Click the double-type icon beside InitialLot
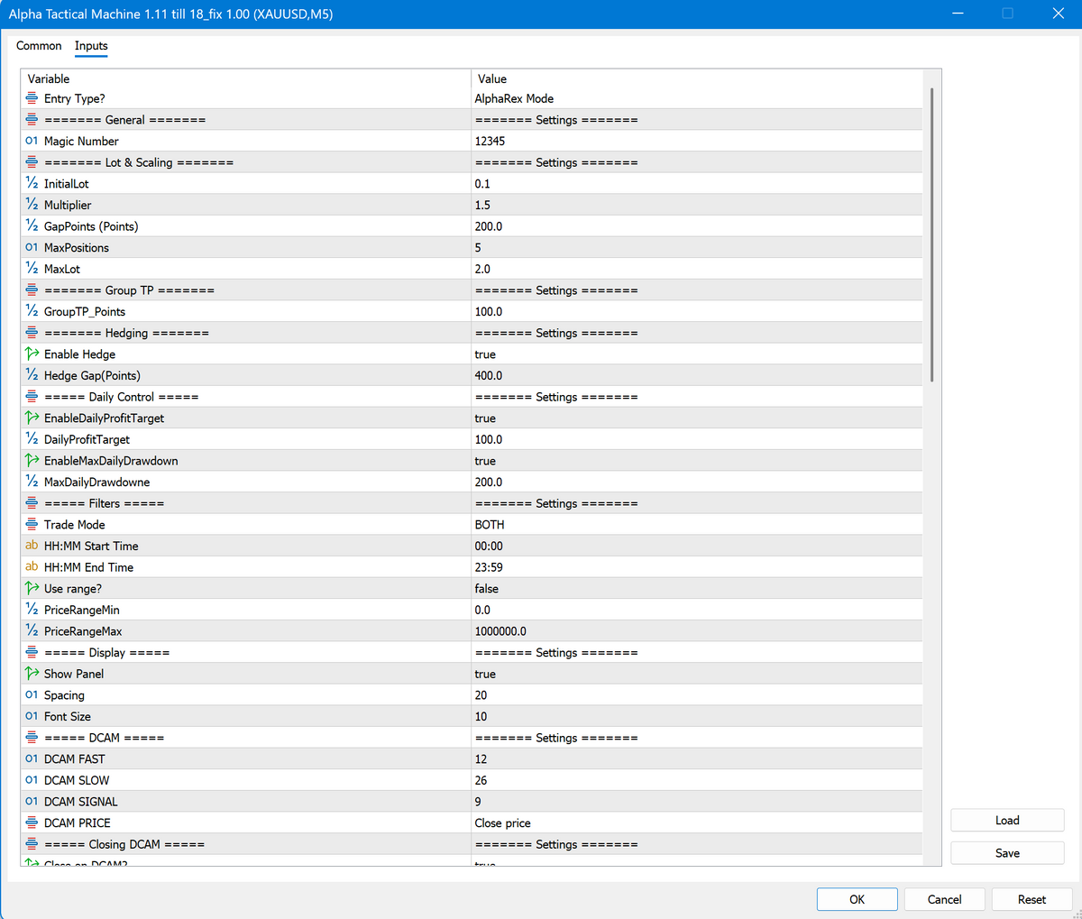 [x=32, y=183]
